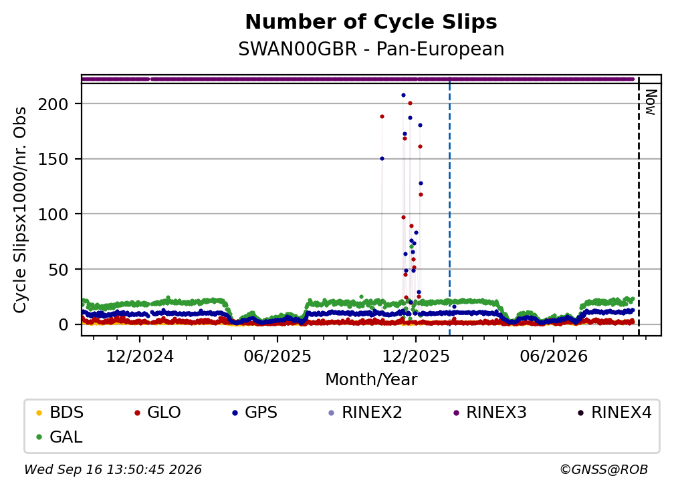Viewport: 674px width, 490px height.
Task: Click the GLO red legend marker
Action: [137, 413]
